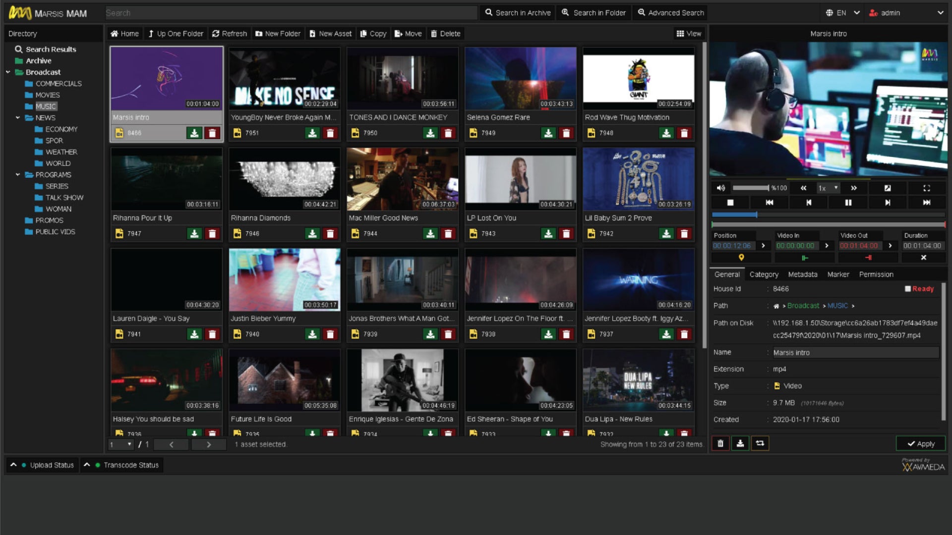The image size is (952, 535).
Task: Collapse the NEWS folder in the directory tree
Action: tap(18, 118)
